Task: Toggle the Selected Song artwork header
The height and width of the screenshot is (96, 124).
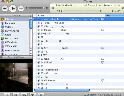Action: tap(16, 57)
